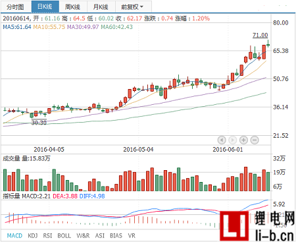Viewport: 296px width, 242px height.
Task: Click the last green candlestick below 71.00
Action: tap(268, 44)
